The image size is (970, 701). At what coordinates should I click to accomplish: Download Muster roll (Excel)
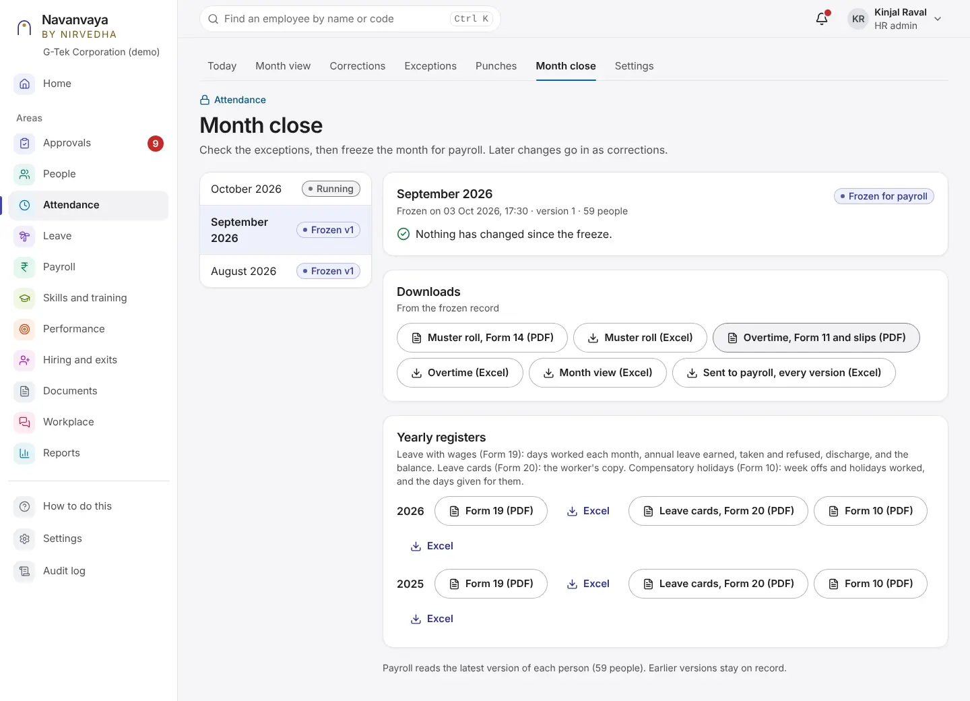pos(641,338)
